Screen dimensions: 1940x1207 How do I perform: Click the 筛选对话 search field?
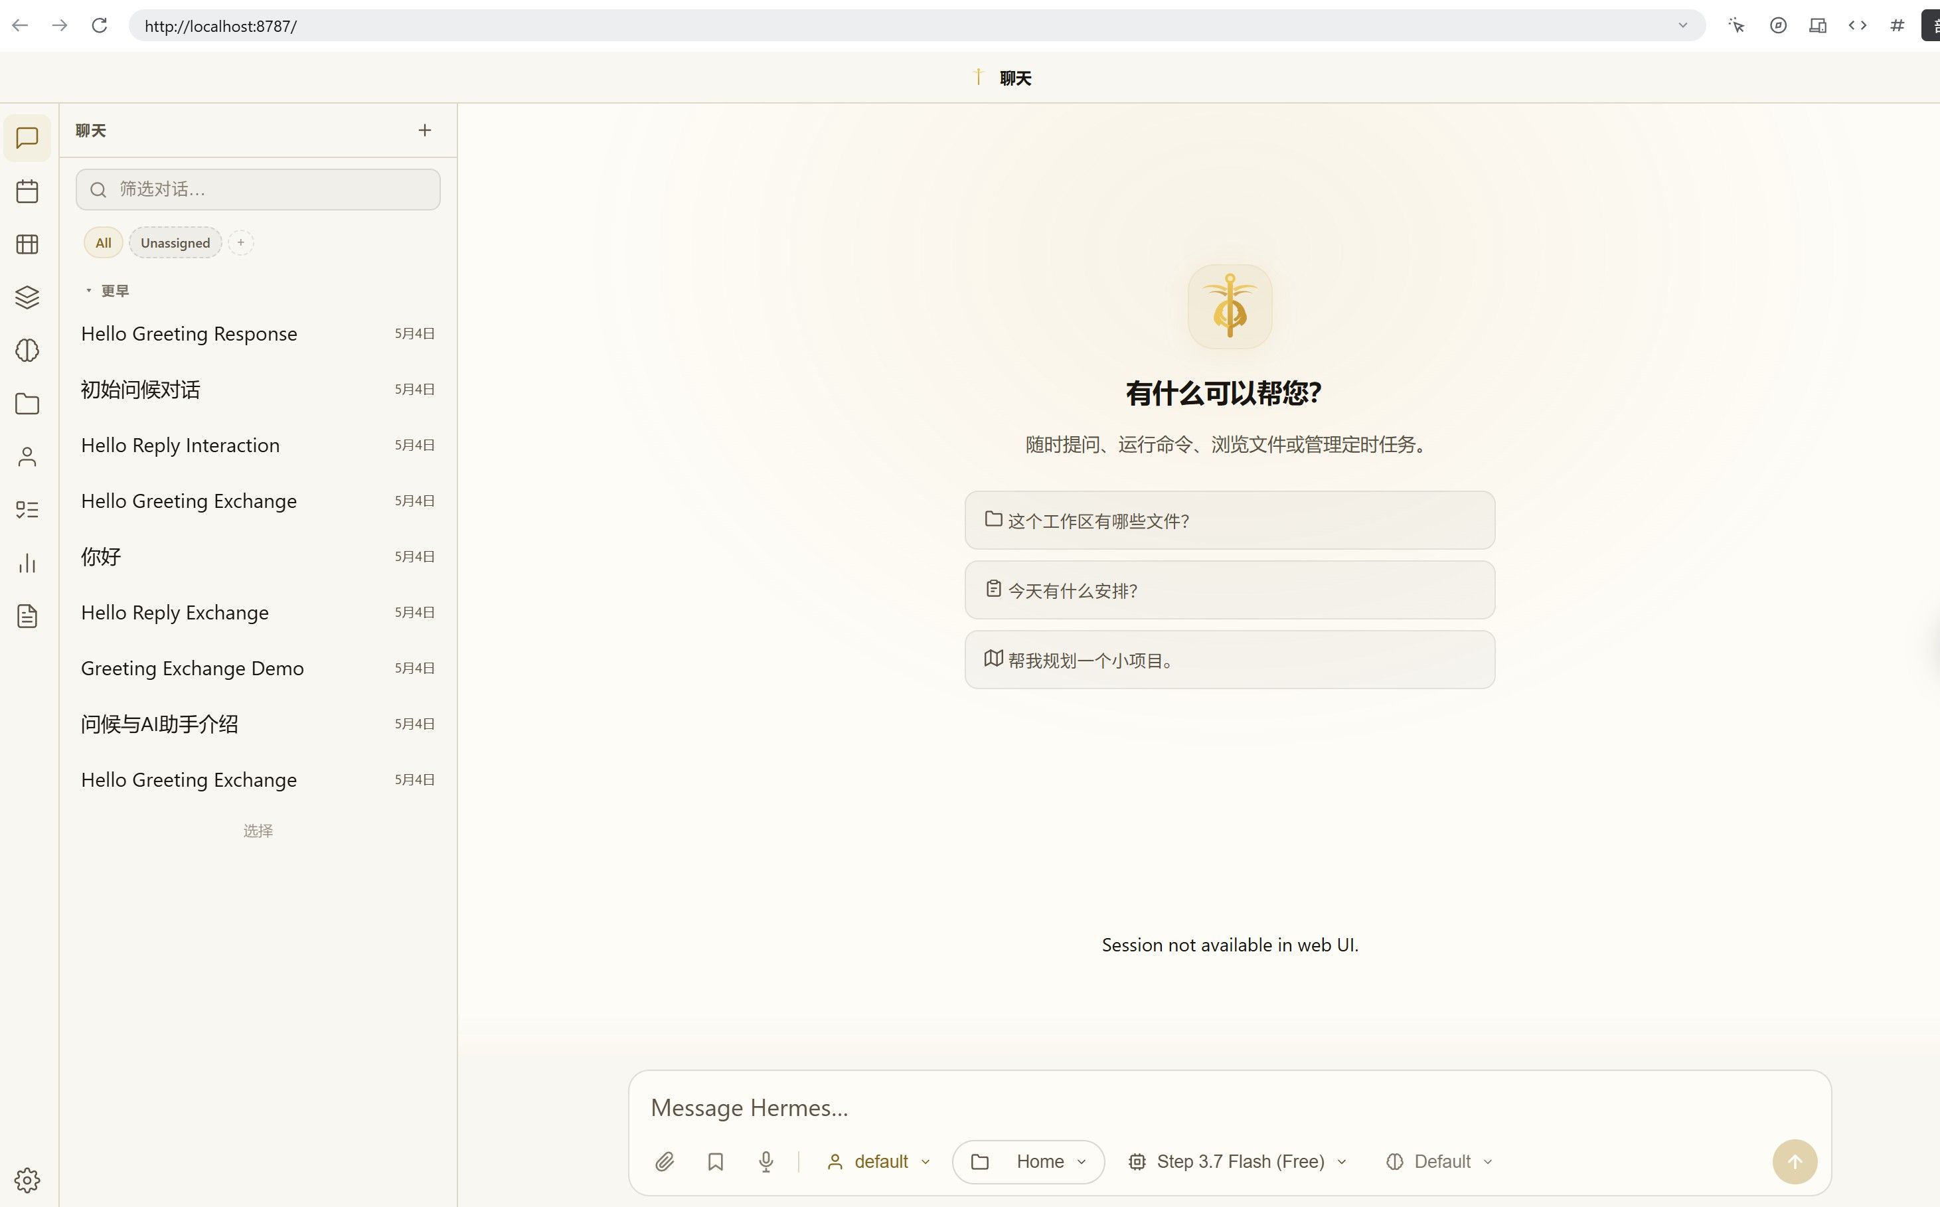pos(258,189)
